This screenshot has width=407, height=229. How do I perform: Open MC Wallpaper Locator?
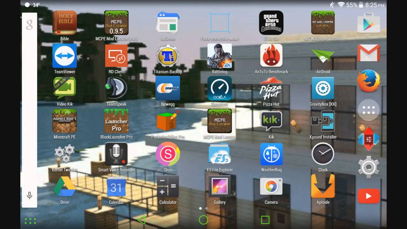pyautogui.click(x=323, y=23)
